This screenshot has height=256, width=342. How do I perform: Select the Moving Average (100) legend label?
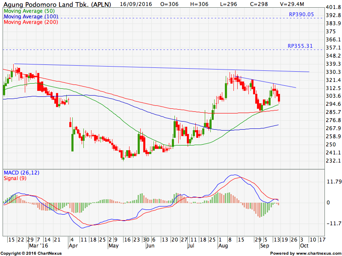(31, 17)
